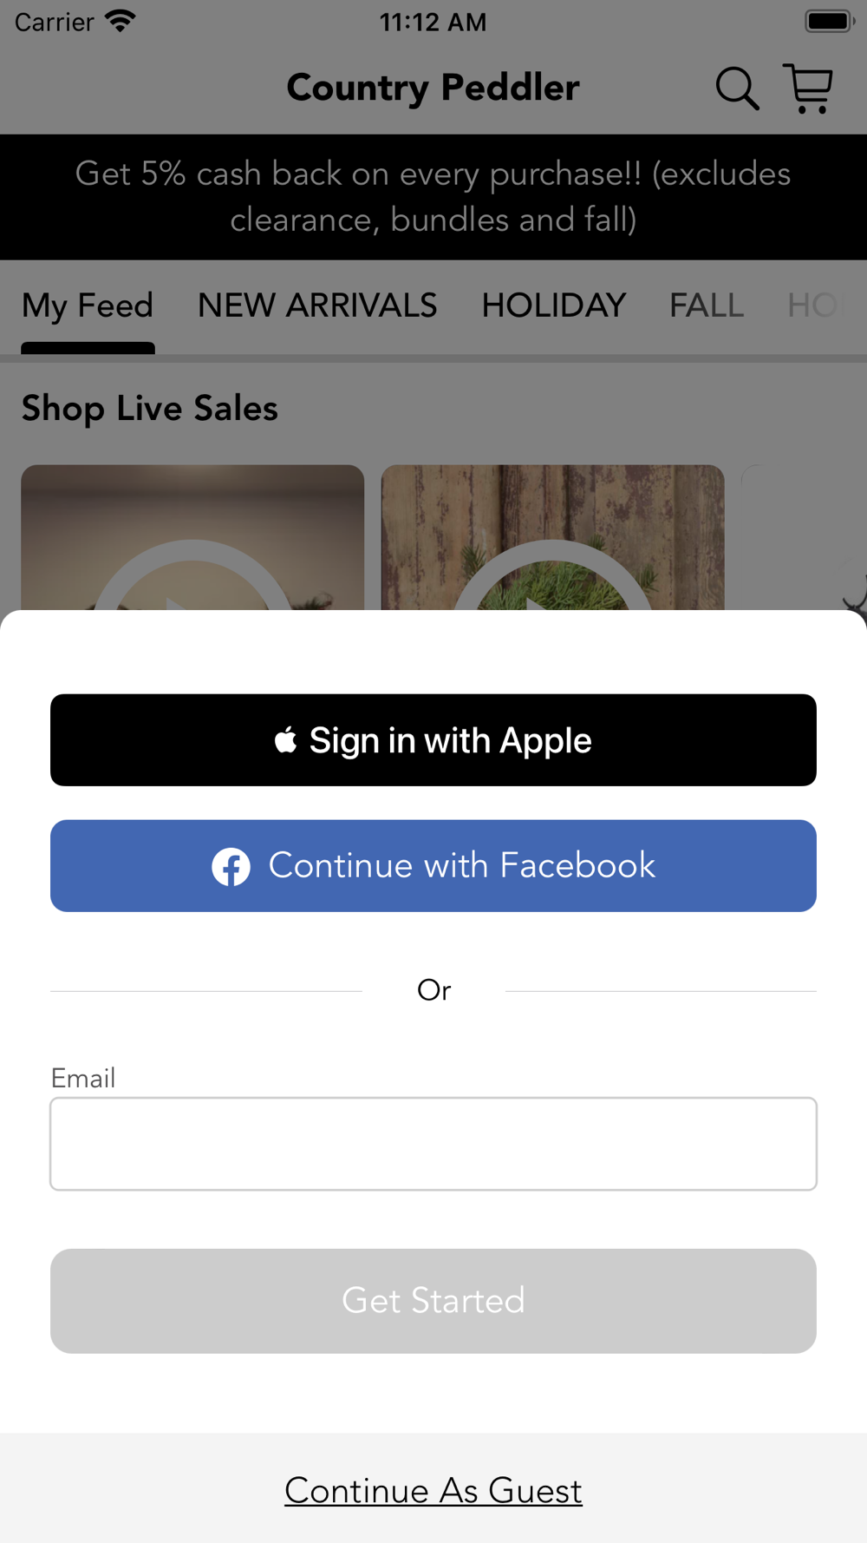
Task: Open the FALL tab
Action: (707, 305)
